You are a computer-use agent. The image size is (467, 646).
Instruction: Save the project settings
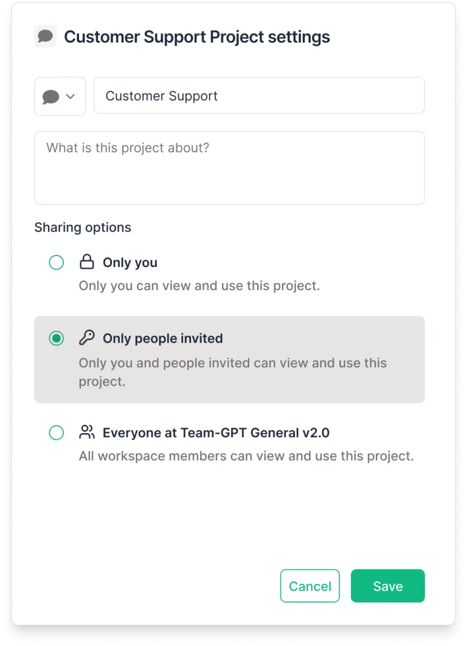tap(388, 586)
